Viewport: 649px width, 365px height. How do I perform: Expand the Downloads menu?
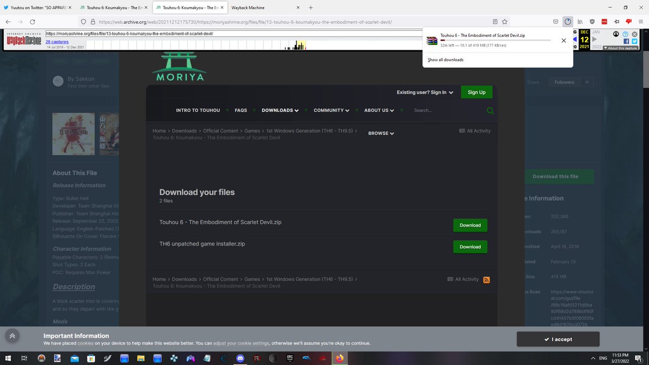point(280,110)
